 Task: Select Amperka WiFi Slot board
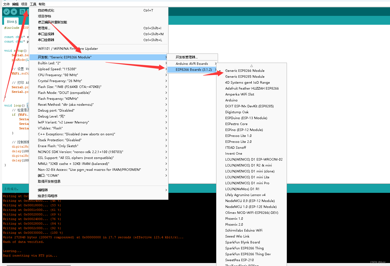(251, 94)
